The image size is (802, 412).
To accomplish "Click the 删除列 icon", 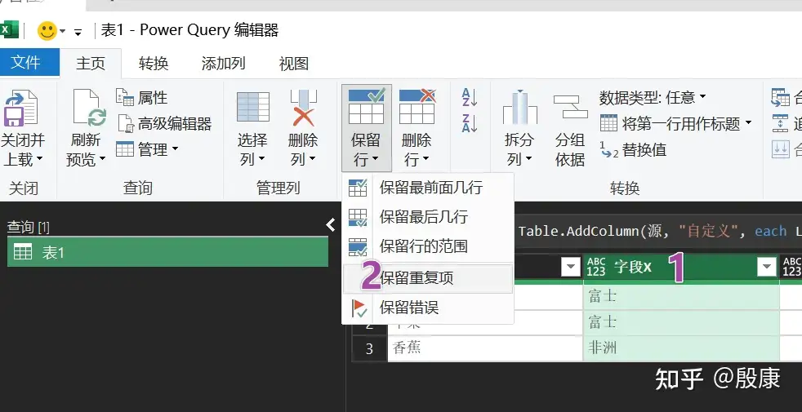I will point(303,108).
